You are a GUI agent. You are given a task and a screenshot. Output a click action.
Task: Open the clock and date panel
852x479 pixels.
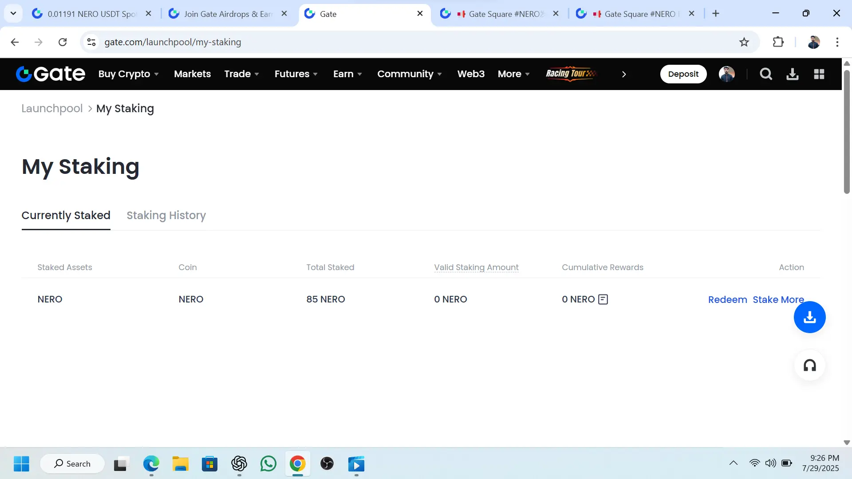(820, 463)
